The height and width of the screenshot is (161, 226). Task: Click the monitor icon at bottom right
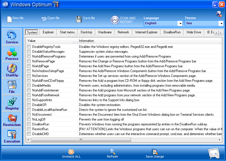(x=214, y=154)
